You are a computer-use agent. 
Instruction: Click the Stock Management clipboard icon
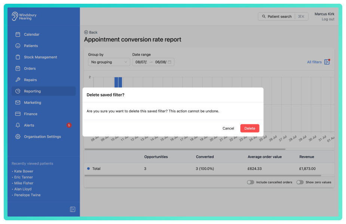click(x=18, y=57)
